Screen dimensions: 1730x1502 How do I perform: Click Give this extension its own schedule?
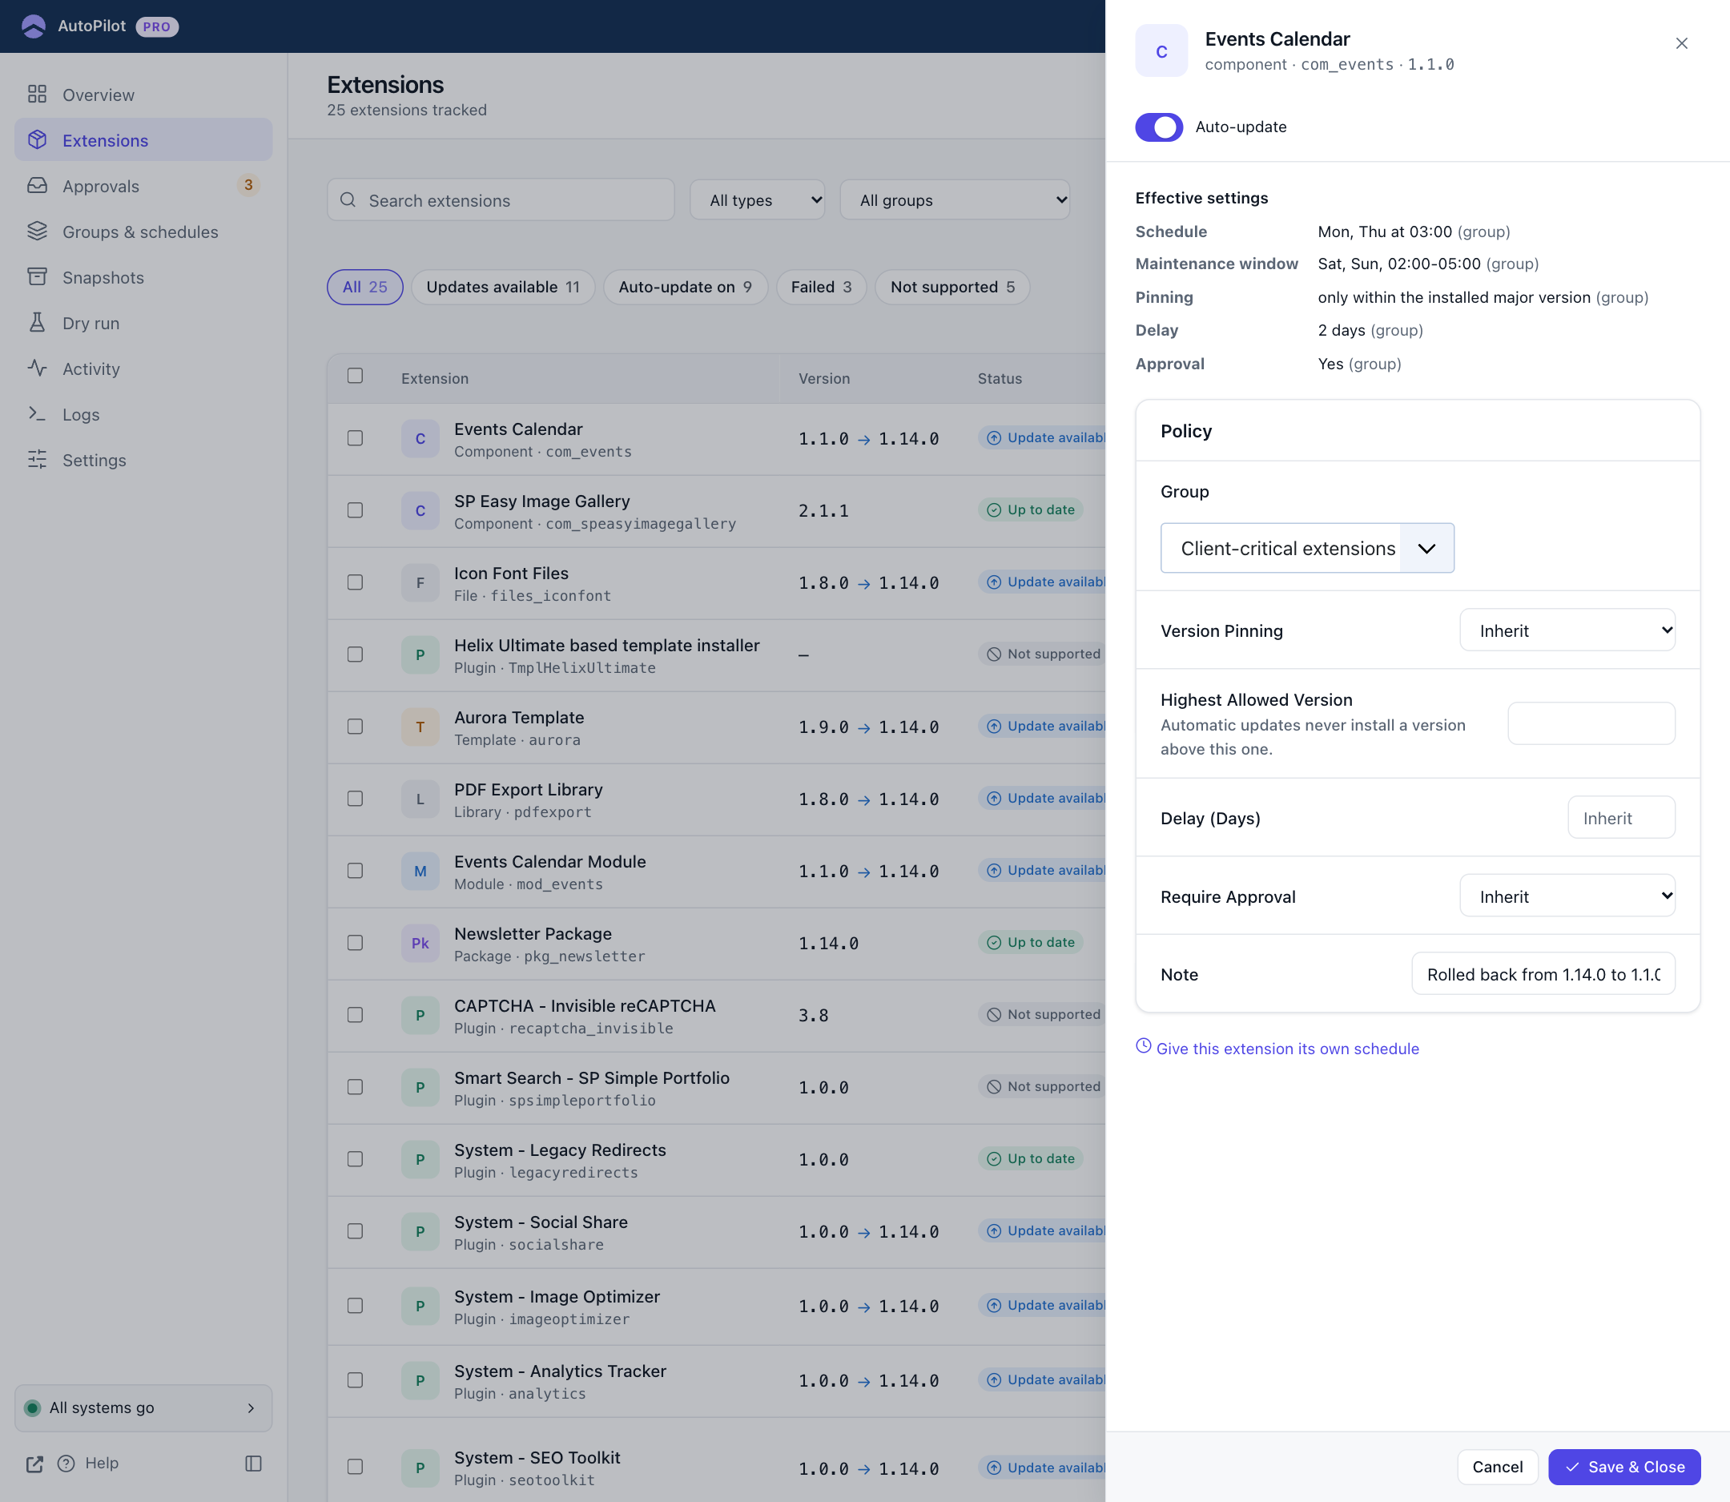[x=1287, y=1049]
